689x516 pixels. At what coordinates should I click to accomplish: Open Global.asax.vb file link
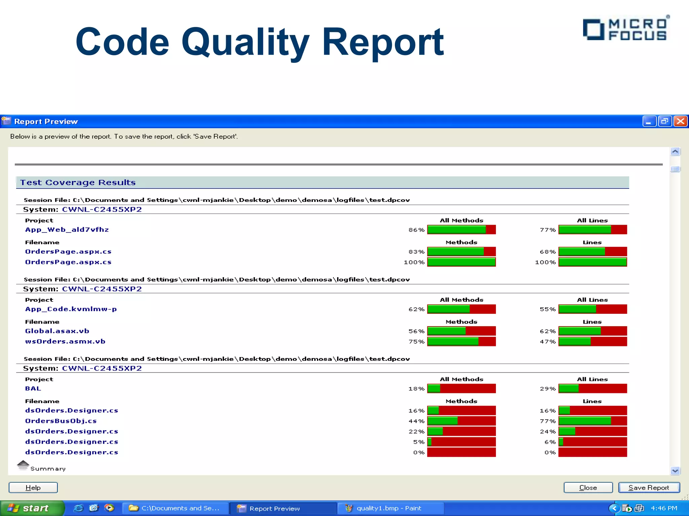point(57,331)
